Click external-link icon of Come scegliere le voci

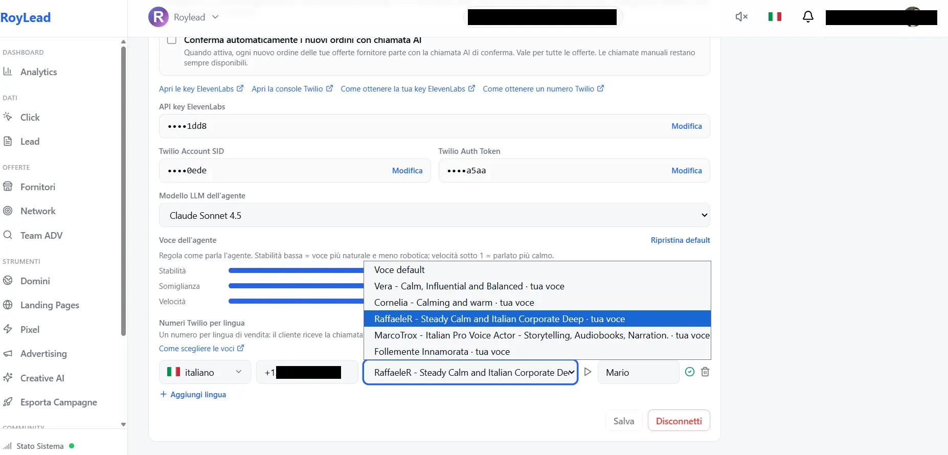[x=240, y=348]
